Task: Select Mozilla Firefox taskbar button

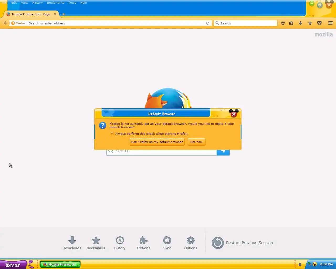Action: pos(60,264)
